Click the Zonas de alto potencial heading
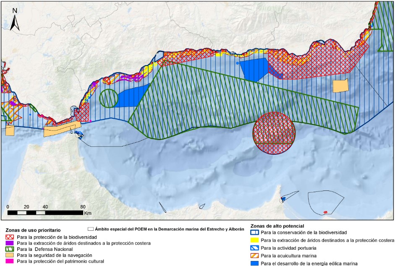 (277, 226)
